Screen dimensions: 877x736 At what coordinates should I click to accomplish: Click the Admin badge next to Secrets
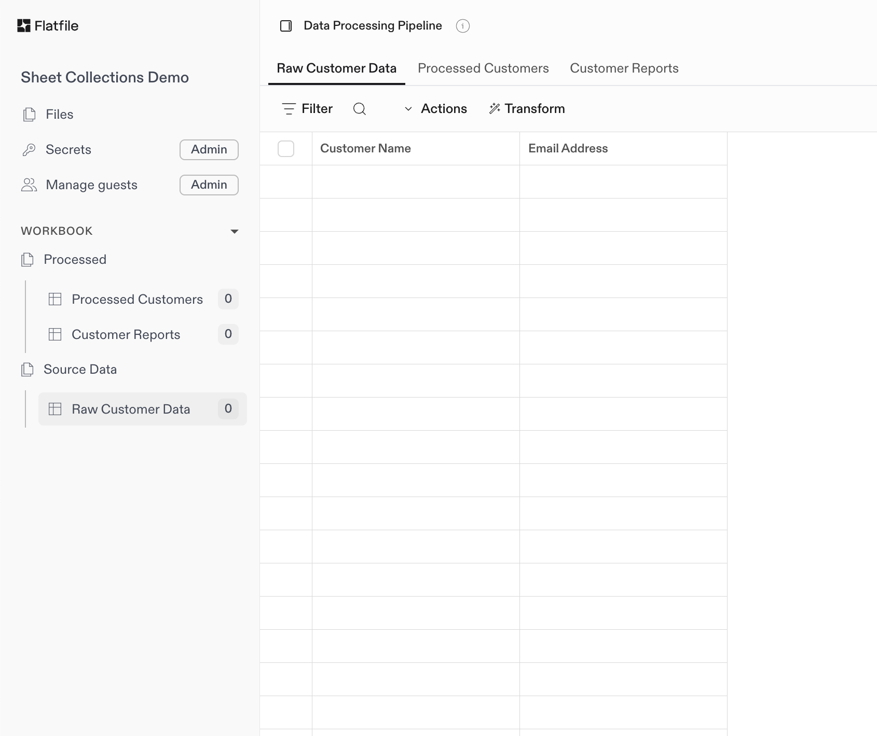(209, 150)
